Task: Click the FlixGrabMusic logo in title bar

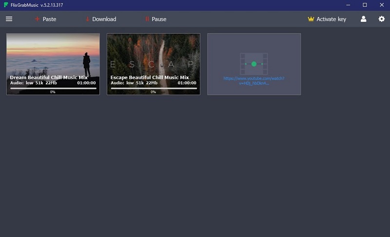Action: pos(6,5)
